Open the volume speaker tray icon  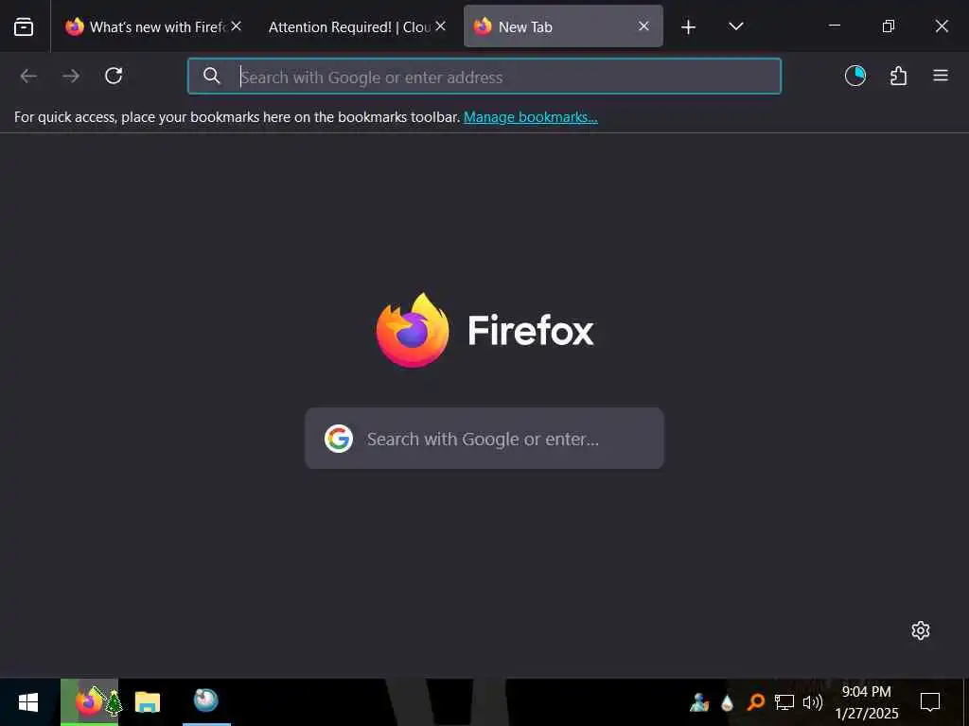(813, 702)
